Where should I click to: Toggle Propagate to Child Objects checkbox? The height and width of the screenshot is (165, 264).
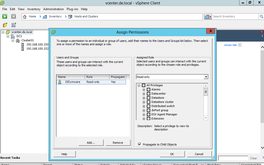coord(140,144)
